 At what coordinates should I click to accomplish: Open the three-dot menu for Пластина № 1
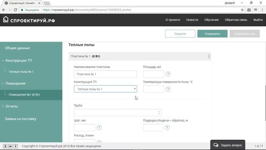point(209,57)
